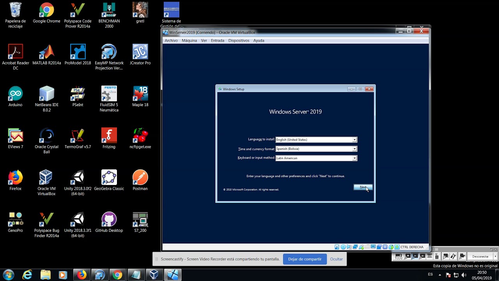Open the Archivo menu in VirtualBox
The width and height of the screenshot is (499, 281).
coord(171,41)
